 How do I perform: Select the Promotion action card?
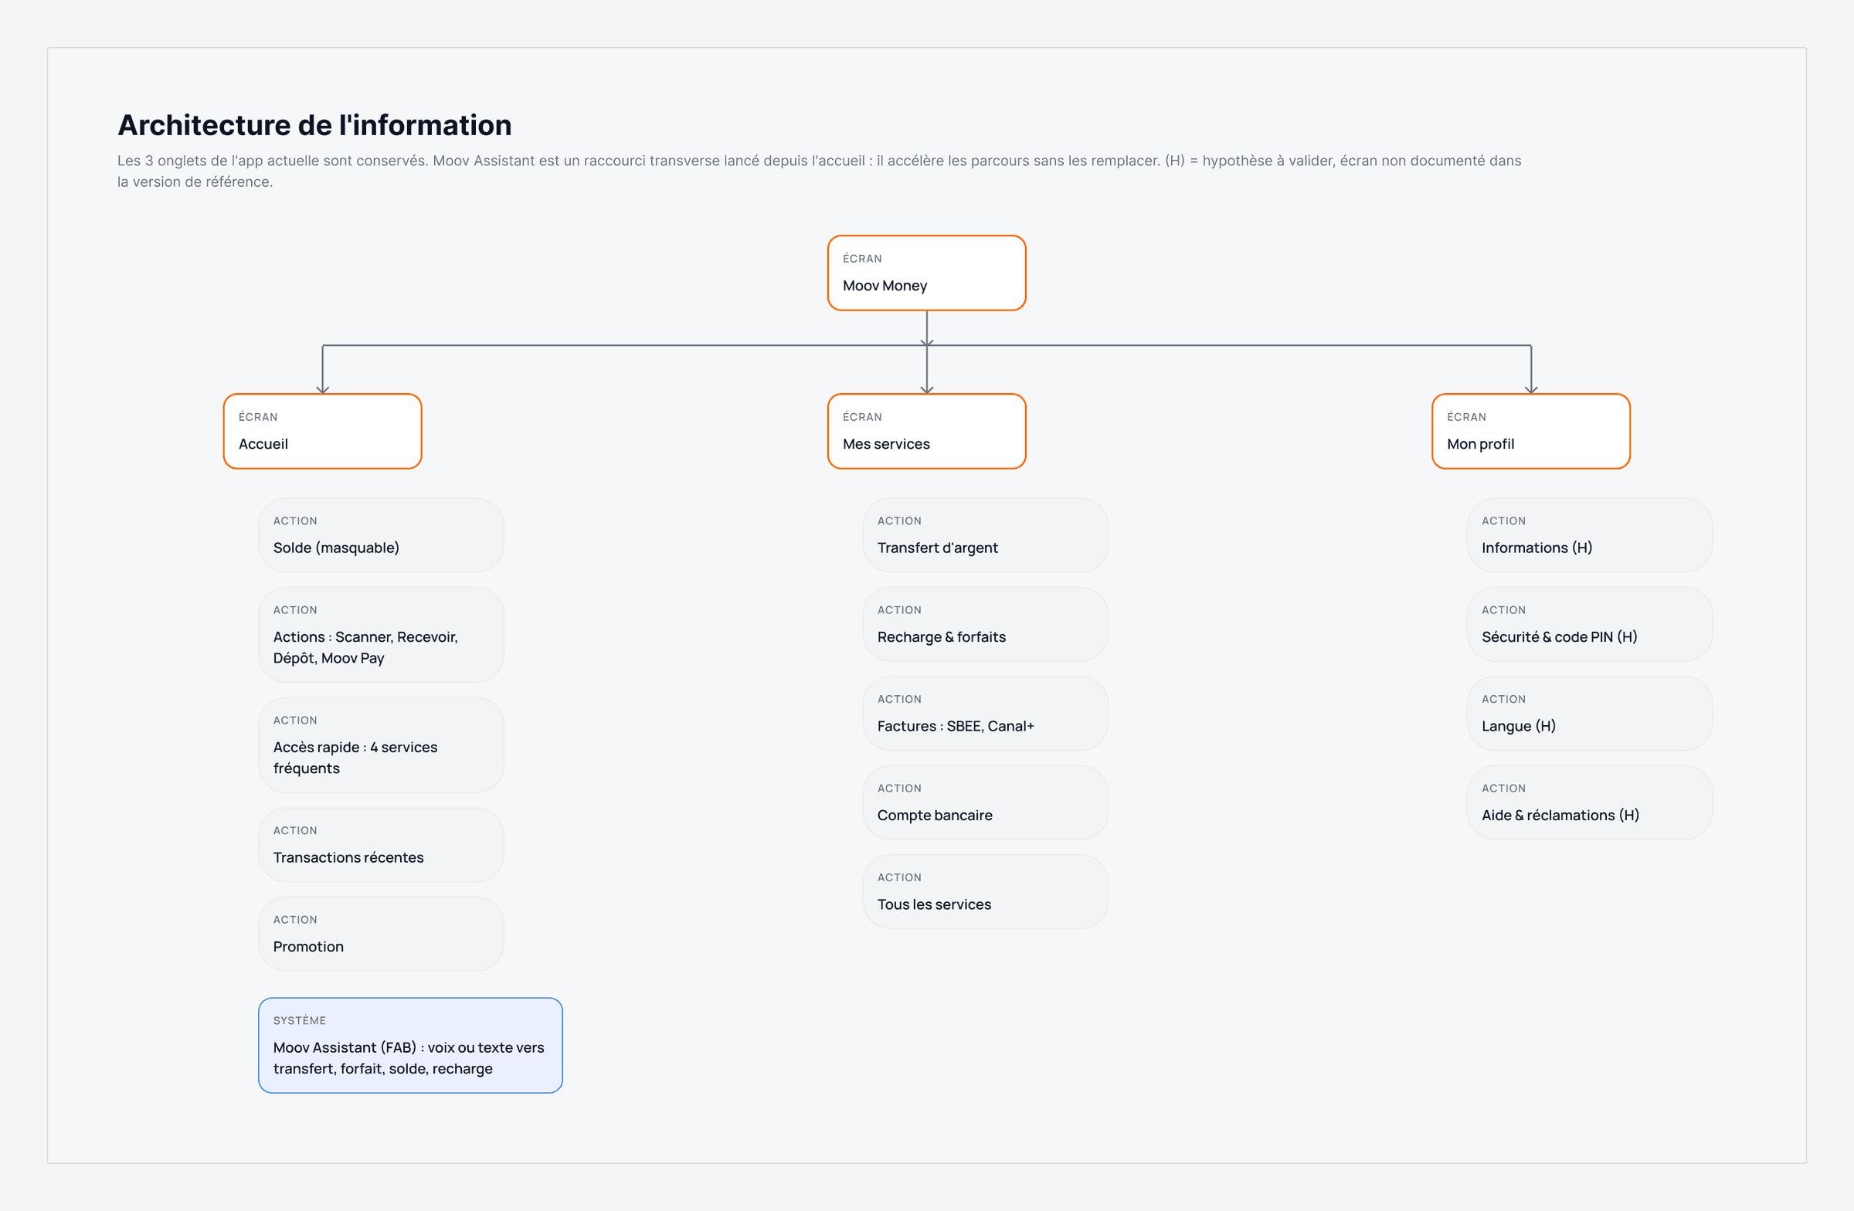[381, 934]
